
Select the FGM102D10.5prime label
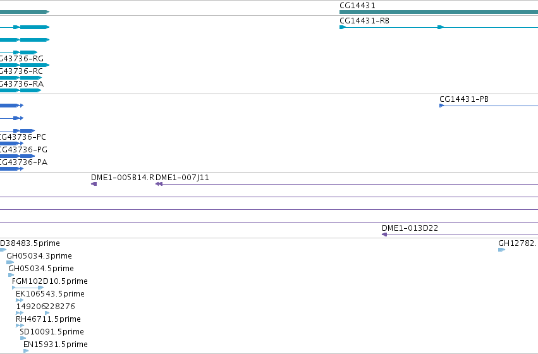pos(50,281)
